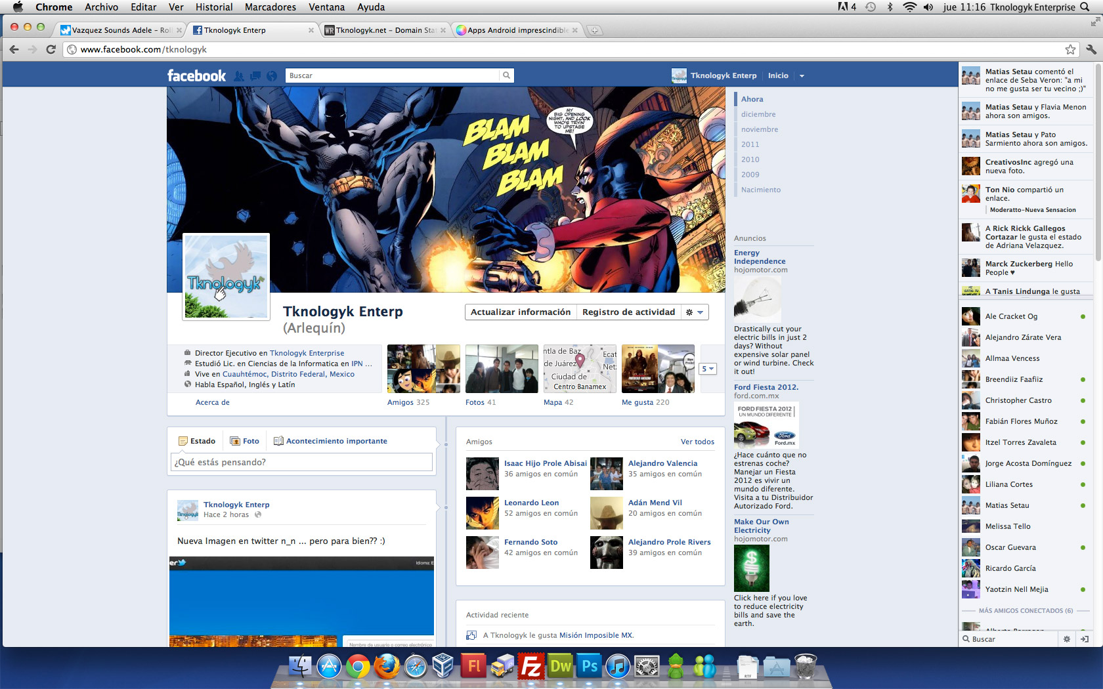Open friend Leonardo Leon profile
This screenshot has width=1103, height=689.
click(x=531, y=503)
